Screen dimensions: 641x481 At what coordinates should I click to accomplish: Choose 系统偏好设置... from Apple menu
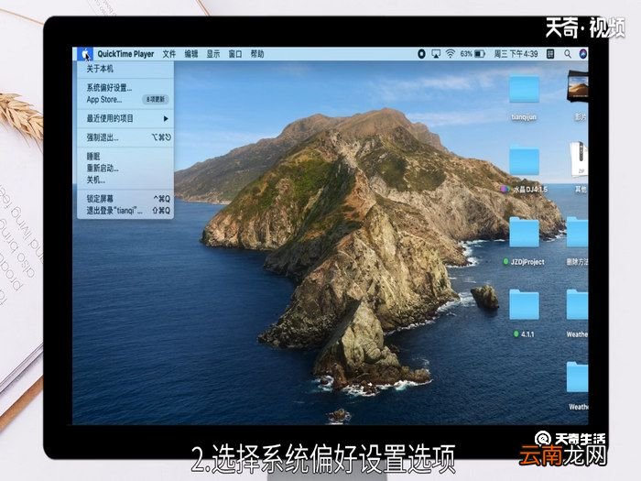(125, 88)
